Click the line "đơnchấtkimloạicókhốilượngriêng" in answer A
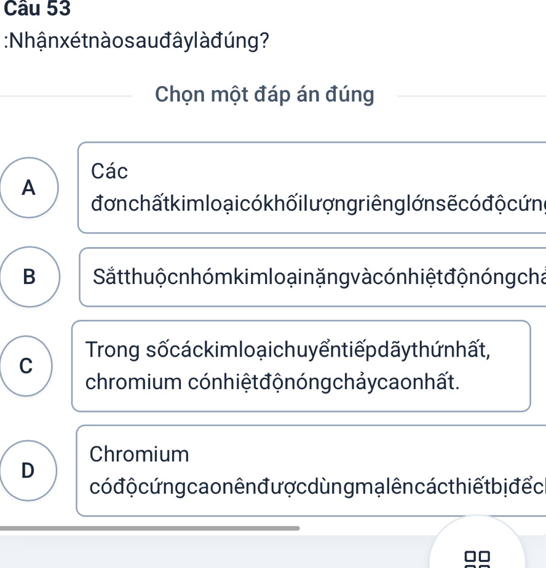The height and width of the screenshot is (568, 546). point(317,203)
